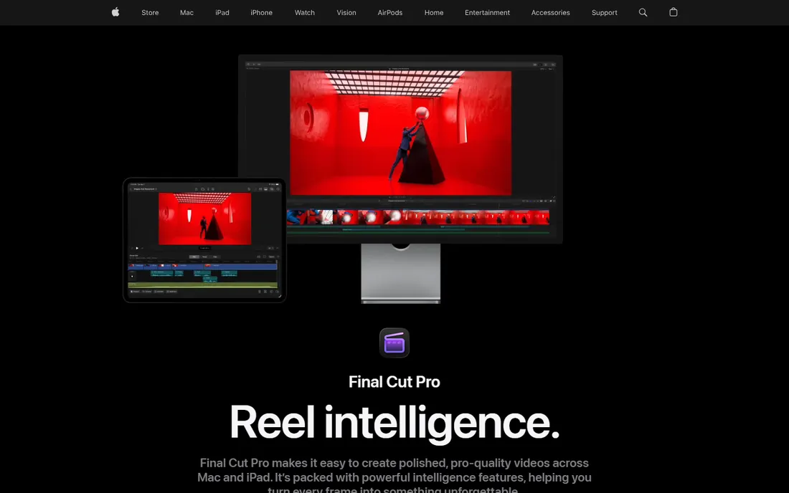Go to the iPad section
This screenshot has width=789, height=493.
click(x=222, y=13)
